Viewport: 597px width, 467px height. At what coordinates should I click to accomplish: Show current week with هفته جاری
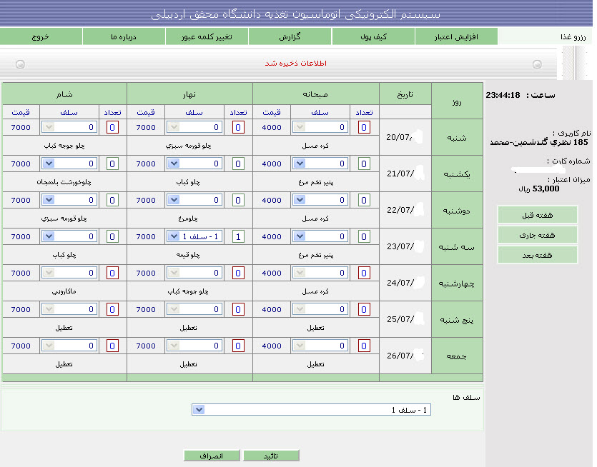click(537, 235)
